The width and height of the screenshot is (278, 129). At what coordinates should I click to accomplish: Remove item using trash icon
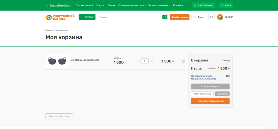[183, 61]
